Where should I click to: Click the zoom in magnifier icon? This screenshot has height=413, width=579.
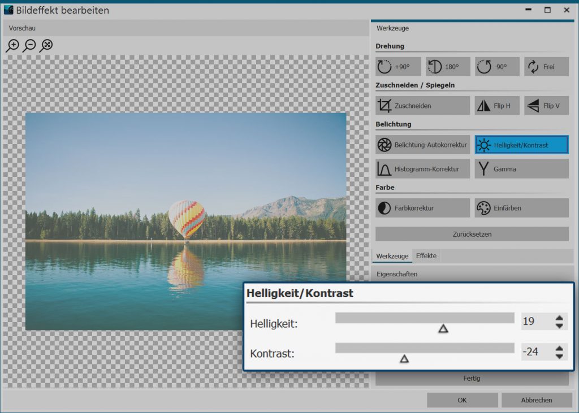[x=12, y=46]
